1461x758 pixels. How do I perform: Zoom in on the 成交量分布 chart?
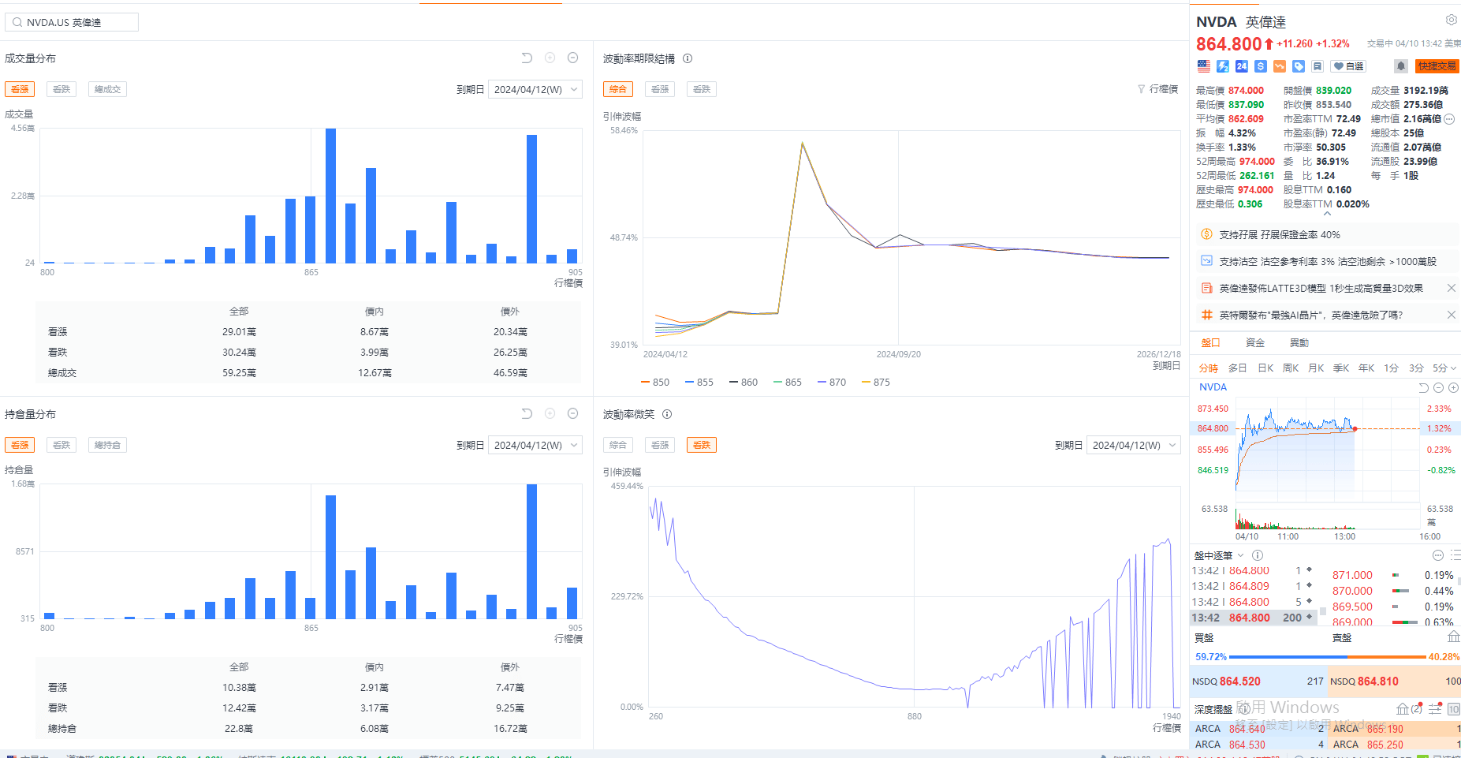point(550,58)
